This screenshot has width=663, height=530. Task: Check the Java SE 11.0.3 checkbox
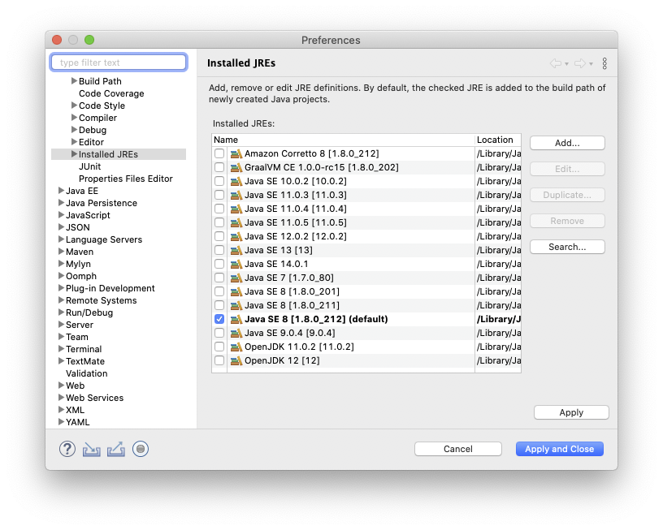point(219,195)
